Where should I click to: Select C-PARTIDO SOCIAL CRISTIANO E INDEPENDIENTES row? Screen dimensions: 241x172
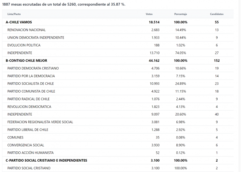coord(46,160)
